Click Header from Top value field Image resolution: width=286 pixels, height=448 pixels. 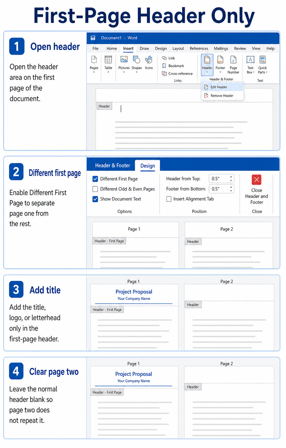[219, 179]
